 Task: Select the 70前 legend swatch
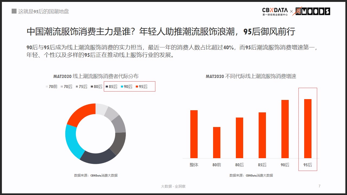(47, 87)
